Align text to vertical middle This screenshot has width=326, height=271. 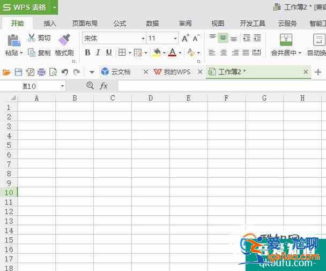[x=223, y=38]
